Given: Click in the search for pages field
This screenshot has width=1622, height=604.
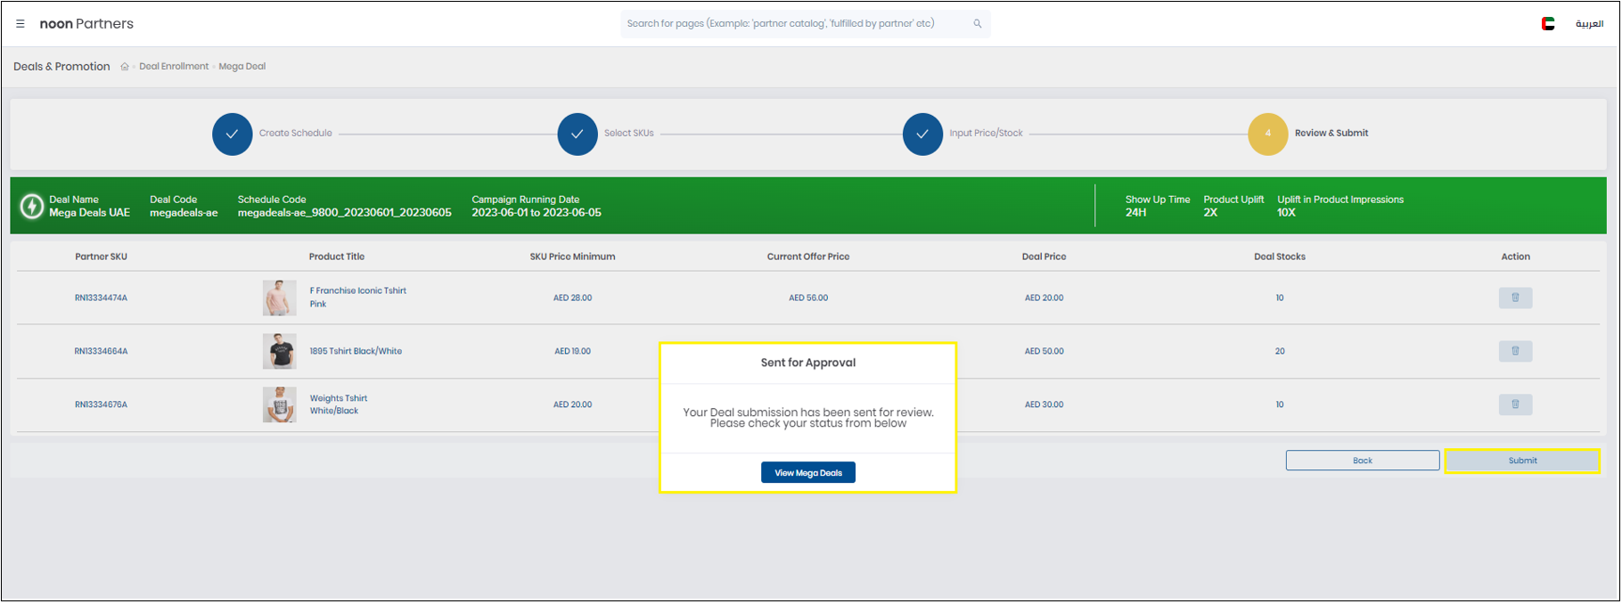Looking at the screenshot, I should click(x=793, y=24).
